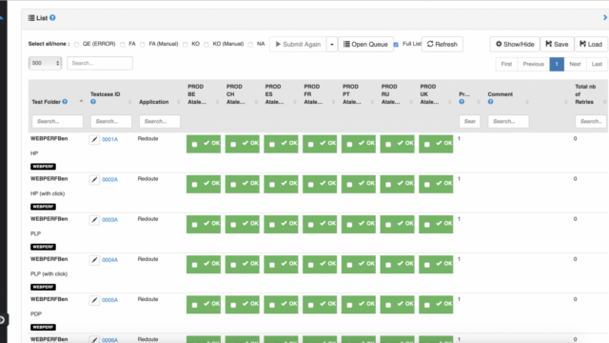Go to Previous page
The image size is (609, 343).
[x=533, y=64]
